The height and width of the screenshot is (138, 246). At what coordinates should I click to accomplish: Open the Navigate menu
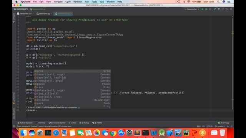point(58,2)
